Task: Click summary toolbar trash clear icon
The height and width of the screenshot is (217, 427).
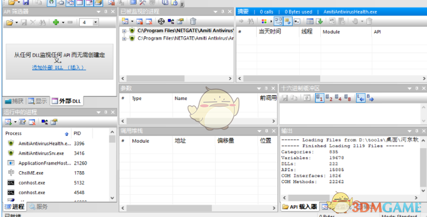Action: tap(369, 21)
